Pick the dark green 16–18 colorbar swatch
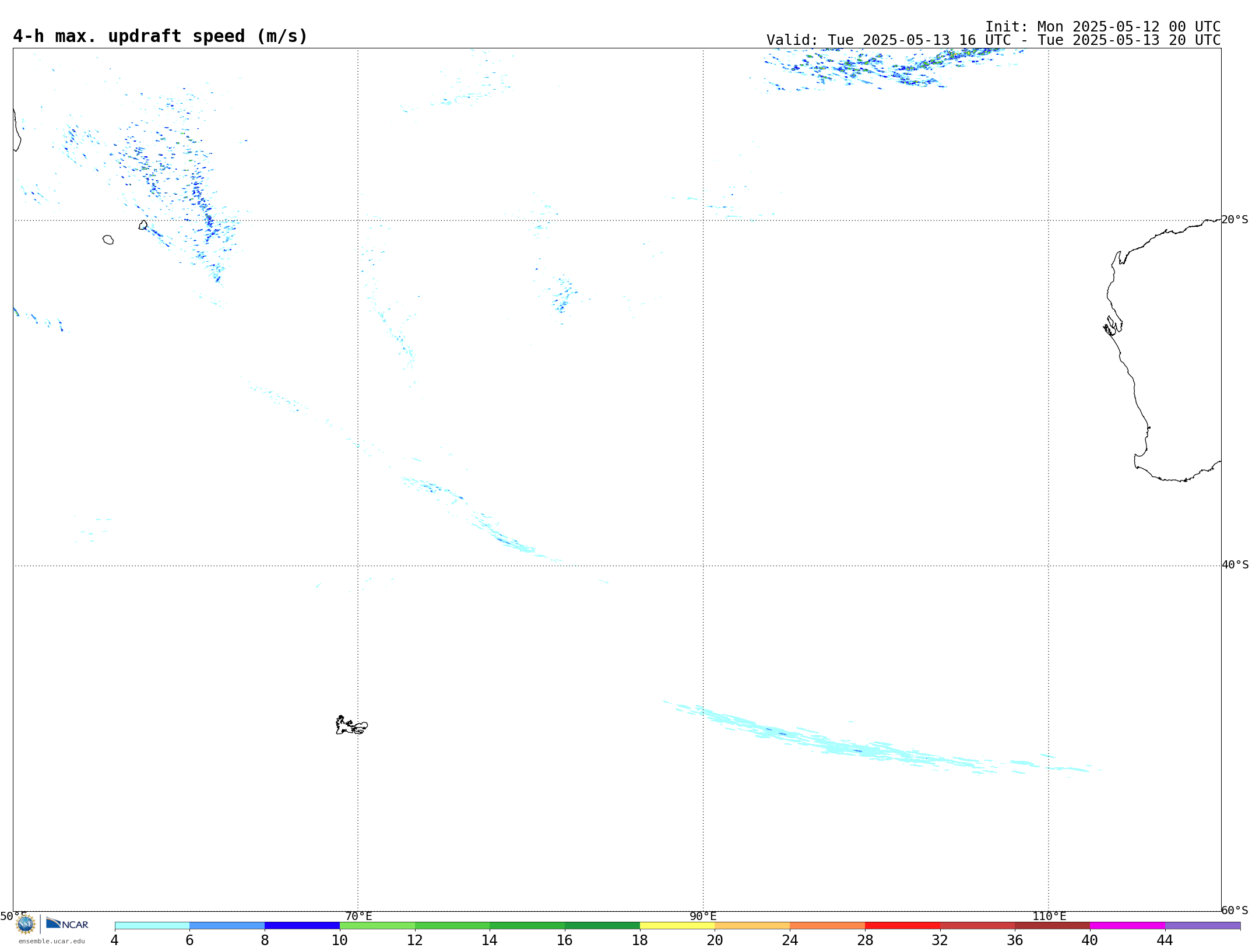Viewport: 1259px width, 948px height. coord(602,926)
